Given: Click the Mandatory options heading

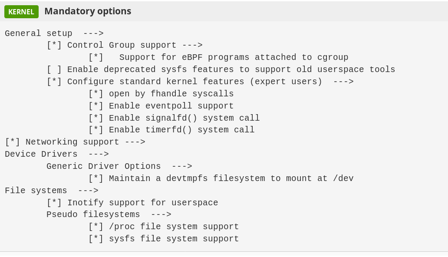Looking at the screenshot, I should [88, 11].
